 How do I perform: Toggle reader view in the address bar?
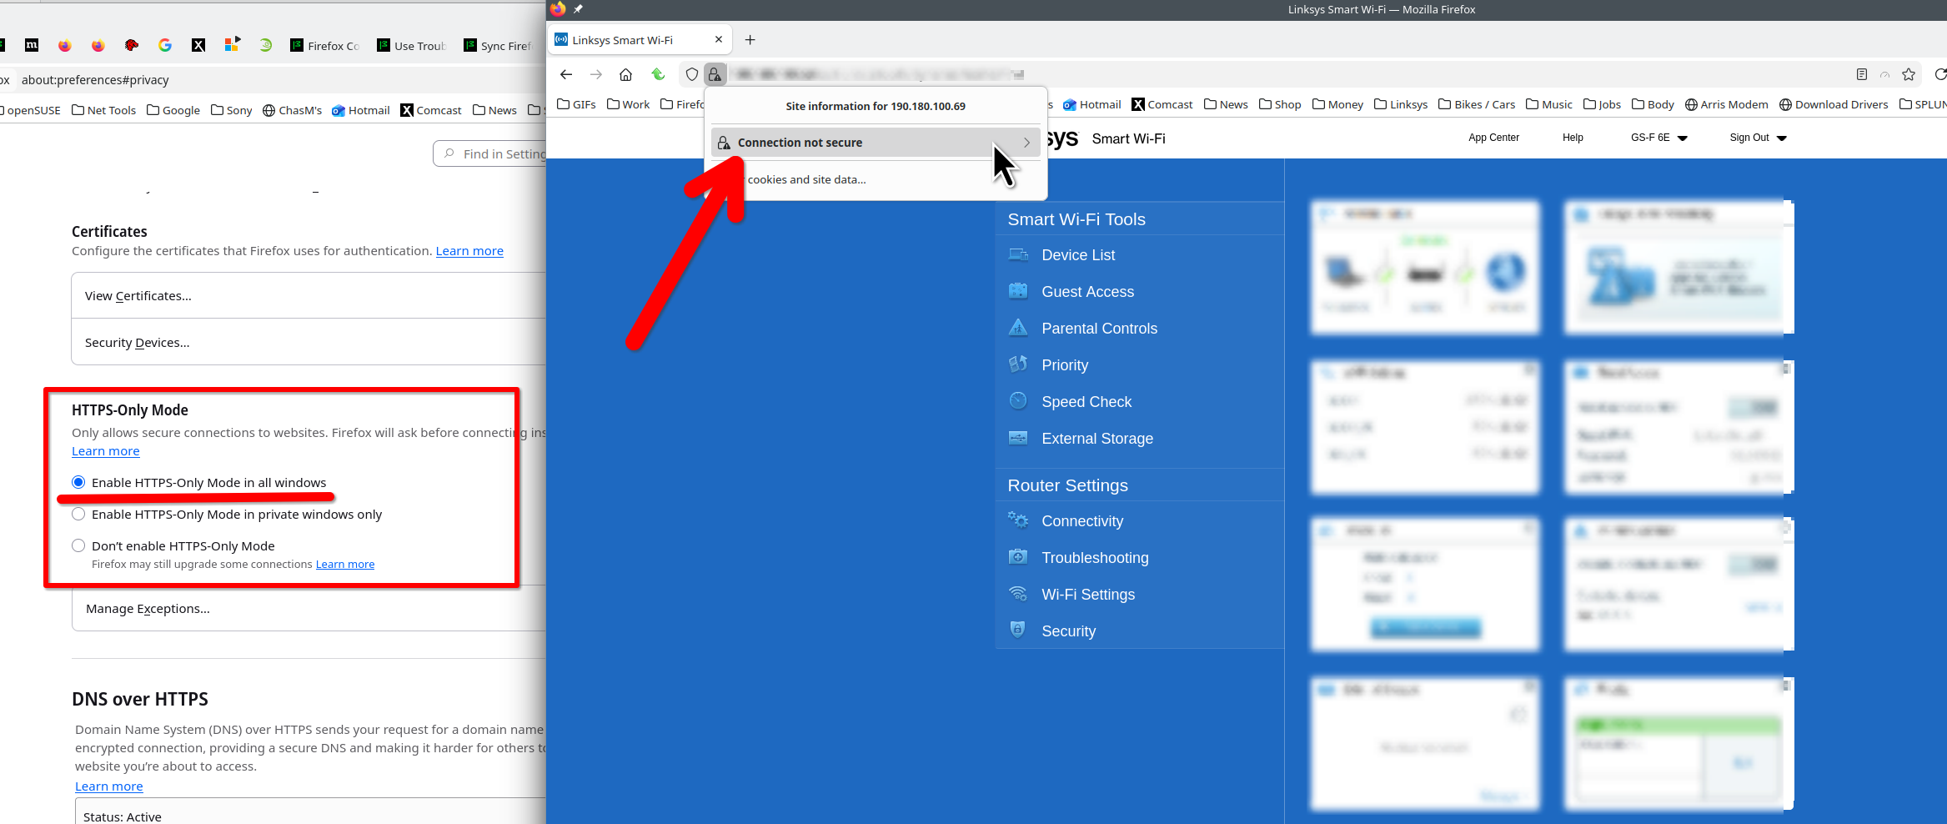[x=1861, y=74]
